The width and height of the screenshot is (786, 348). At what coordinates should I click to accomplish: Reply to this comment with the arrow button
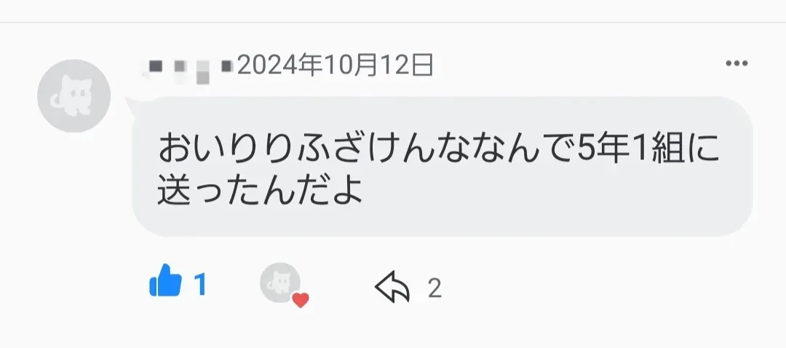(392, 287)
